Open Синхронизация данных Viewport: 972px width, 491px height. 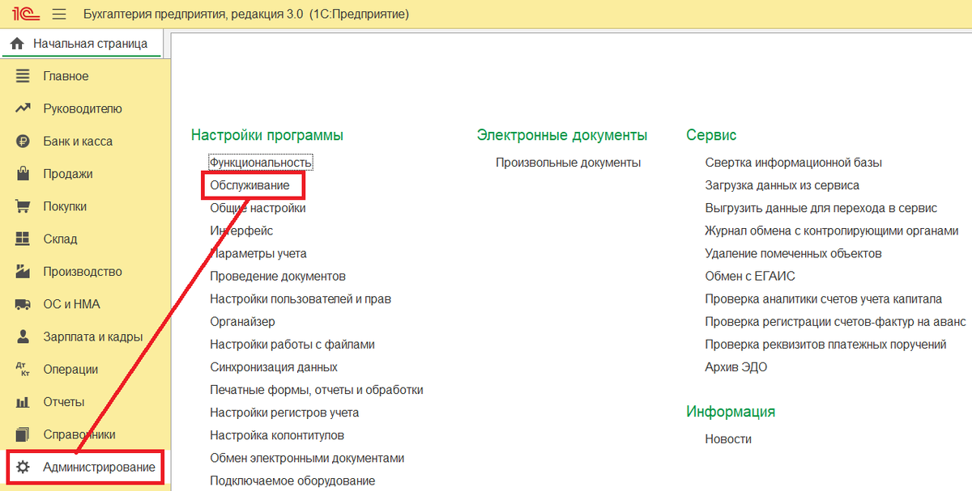(274, 366)
